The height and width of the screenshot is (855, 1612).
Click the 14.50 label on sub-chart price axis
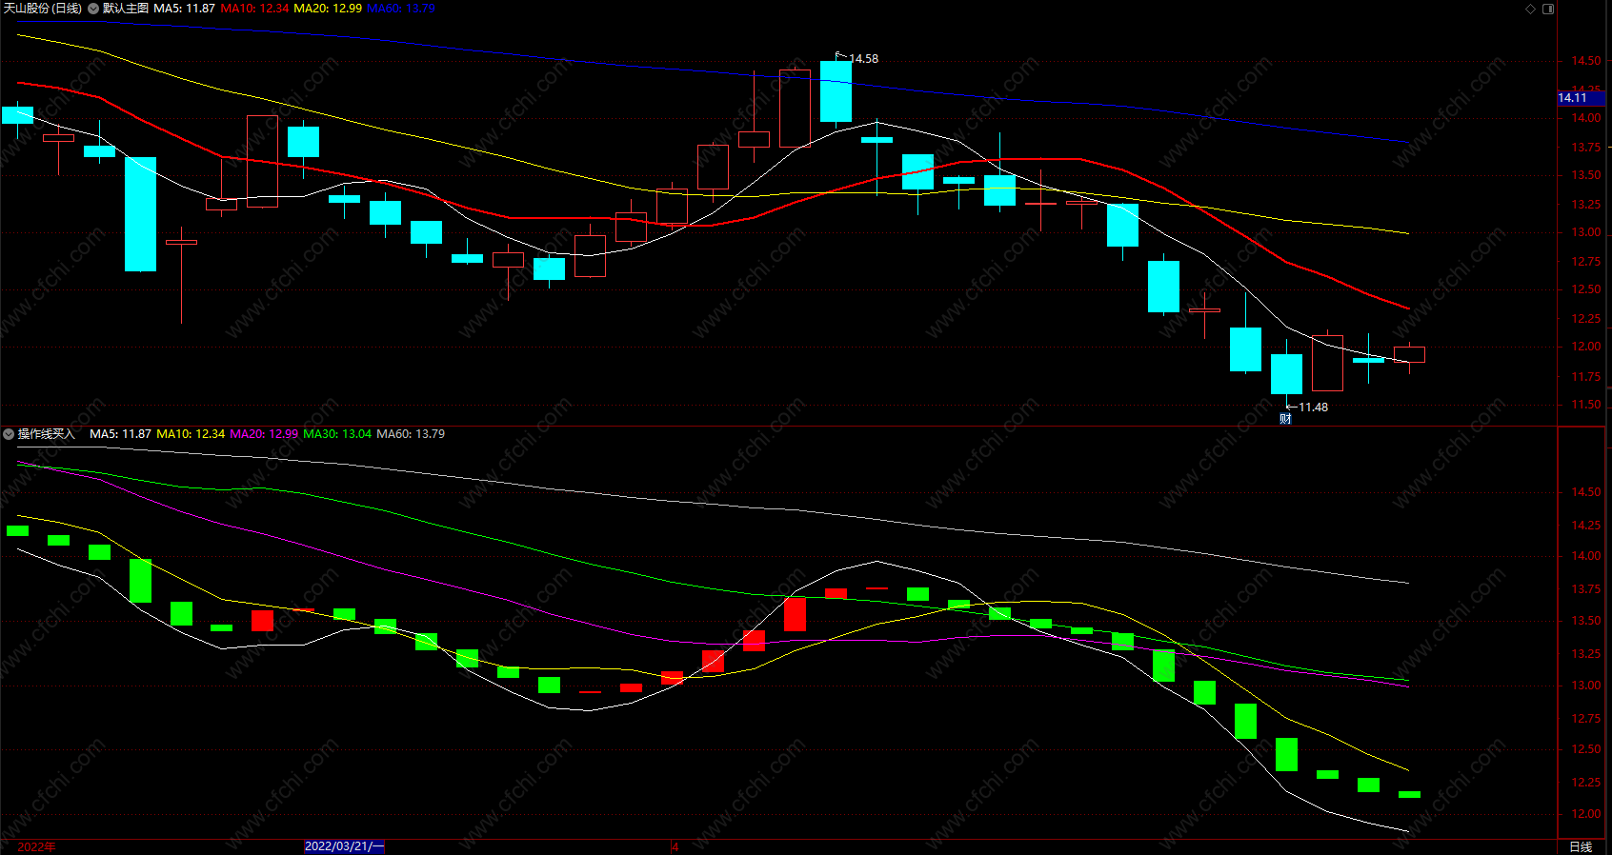click(x=1586, y=492)
